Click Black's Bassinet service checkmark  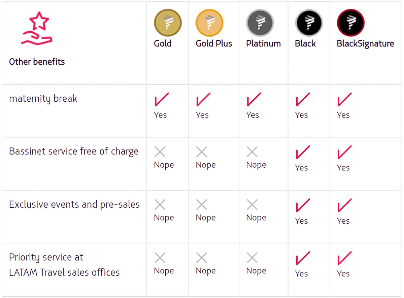(x=303, y=152)
